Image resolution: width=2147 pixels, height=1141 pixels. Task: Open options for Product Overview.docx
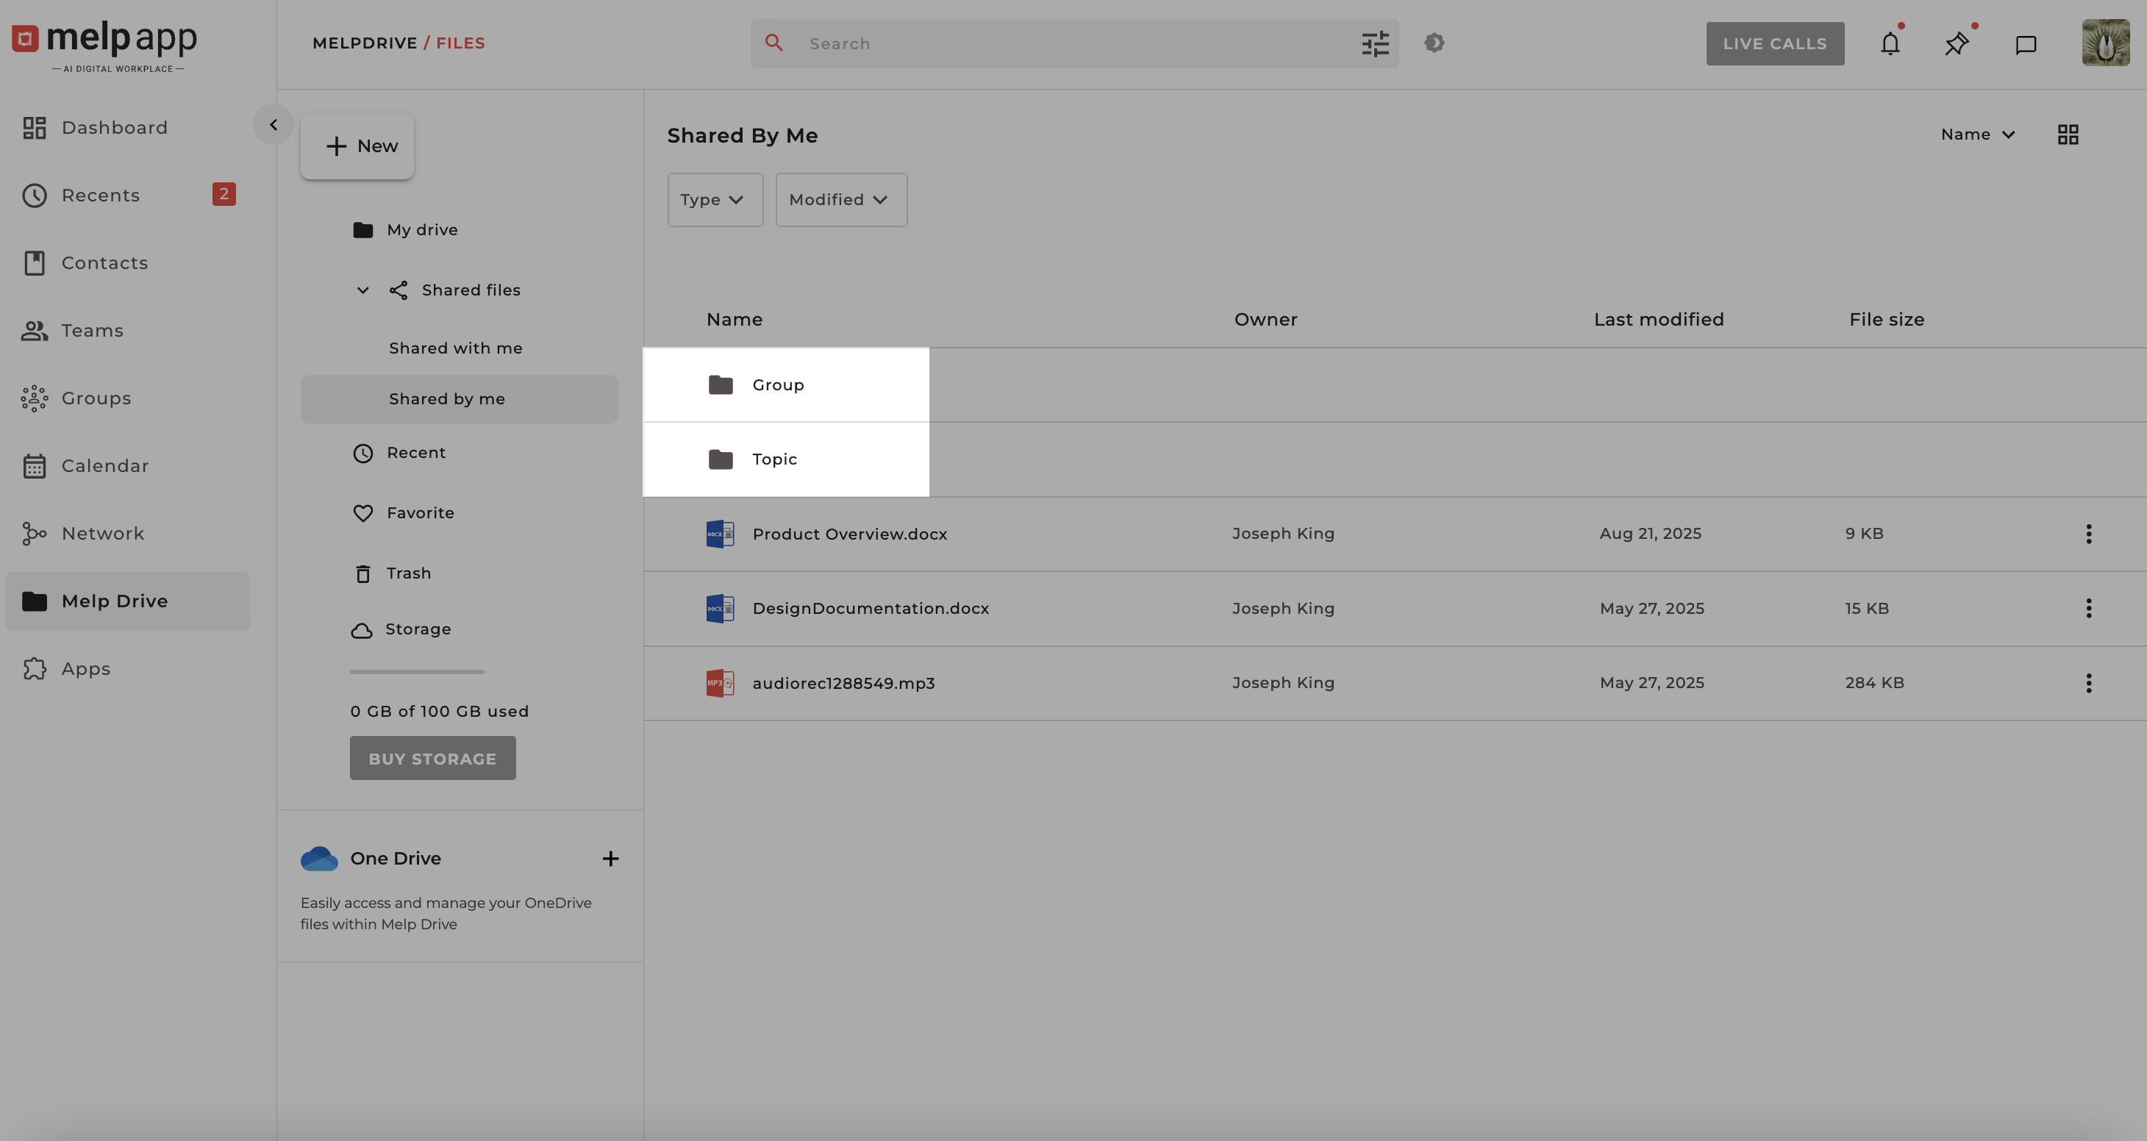2088,534
